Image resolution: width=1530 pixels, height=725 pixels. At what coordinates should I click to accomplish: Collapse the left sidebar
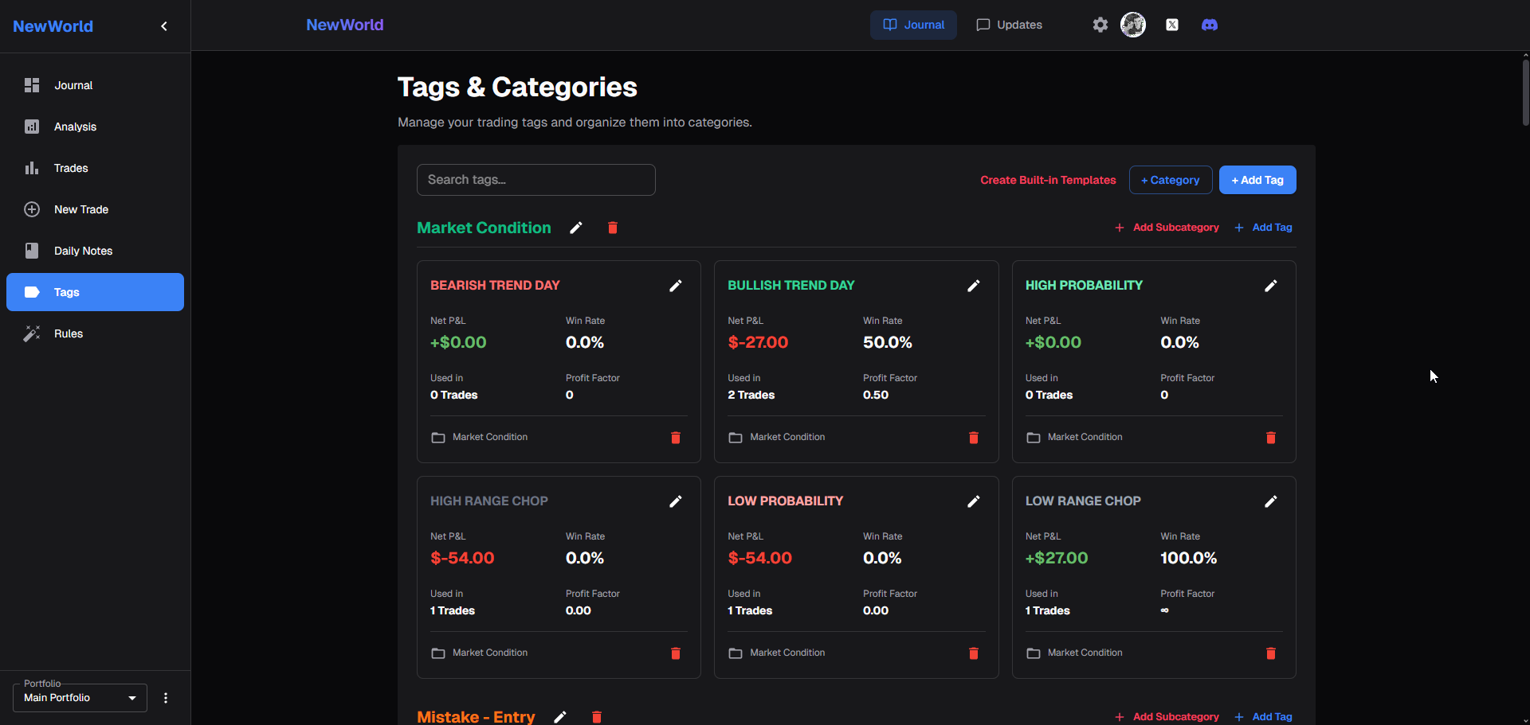pos(164,26)
